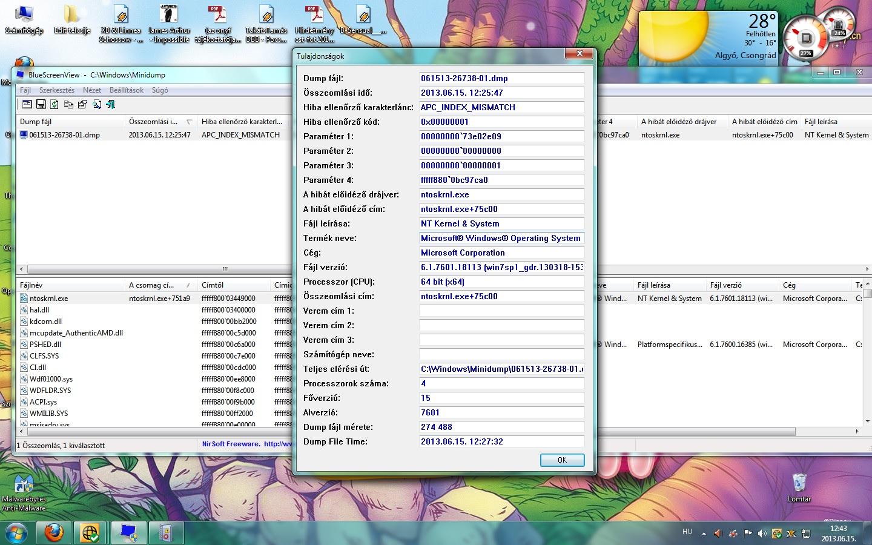Click the Processzorok száma value field
The image size is (872, 545).
[x=501, y=383]
